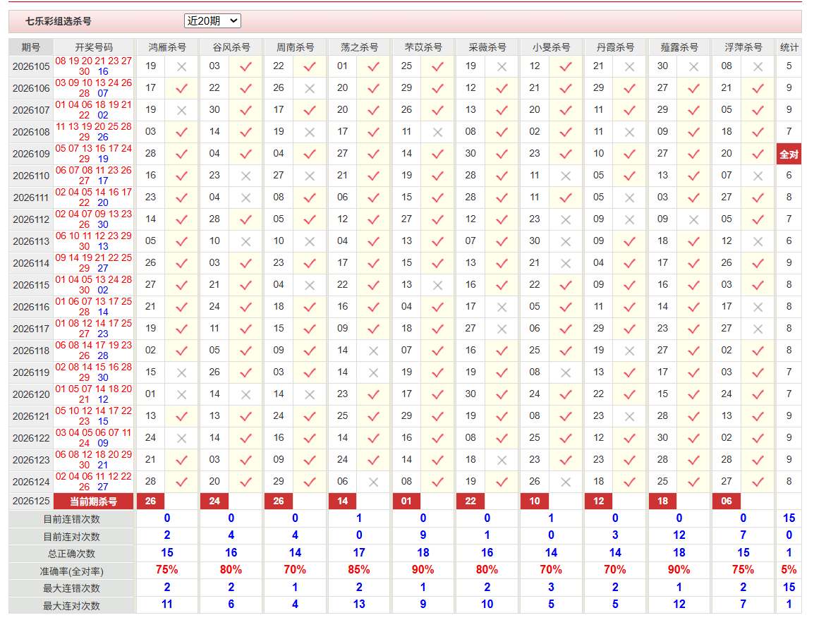
Task: Click the 目前连错次数 row label
Action: [x=72, y=519]
